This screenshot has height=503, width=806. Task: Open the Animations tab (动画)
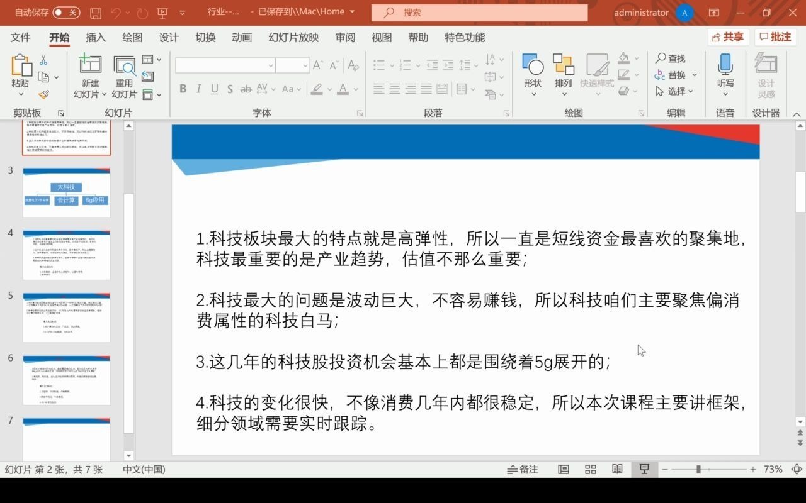(242, 38)
